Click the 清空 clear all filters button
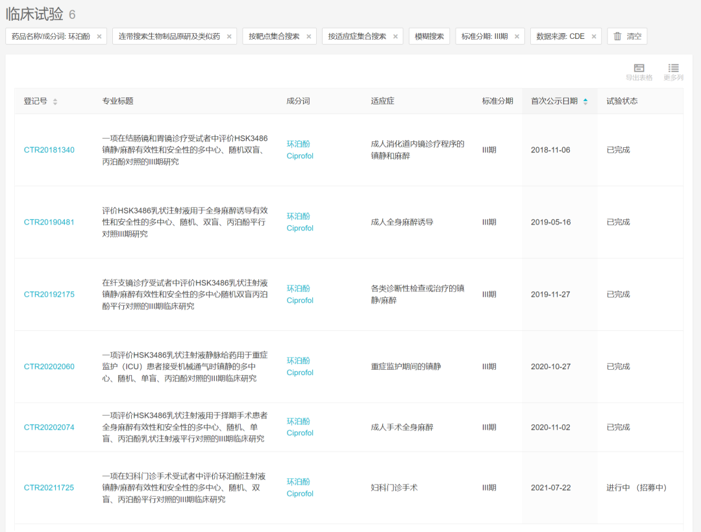The width and height of the screenshot is (701, 532). coord(627,37)
